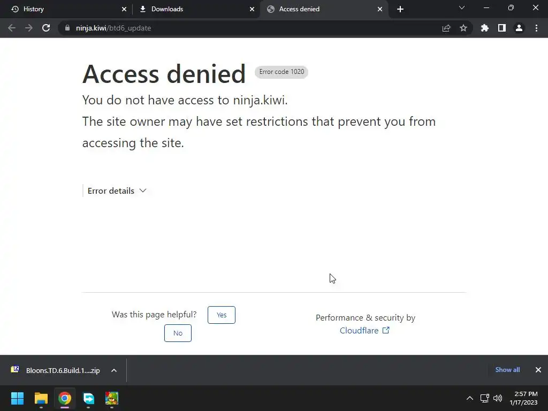
Task: Open the Chrome profile menu
Action: 519,28
